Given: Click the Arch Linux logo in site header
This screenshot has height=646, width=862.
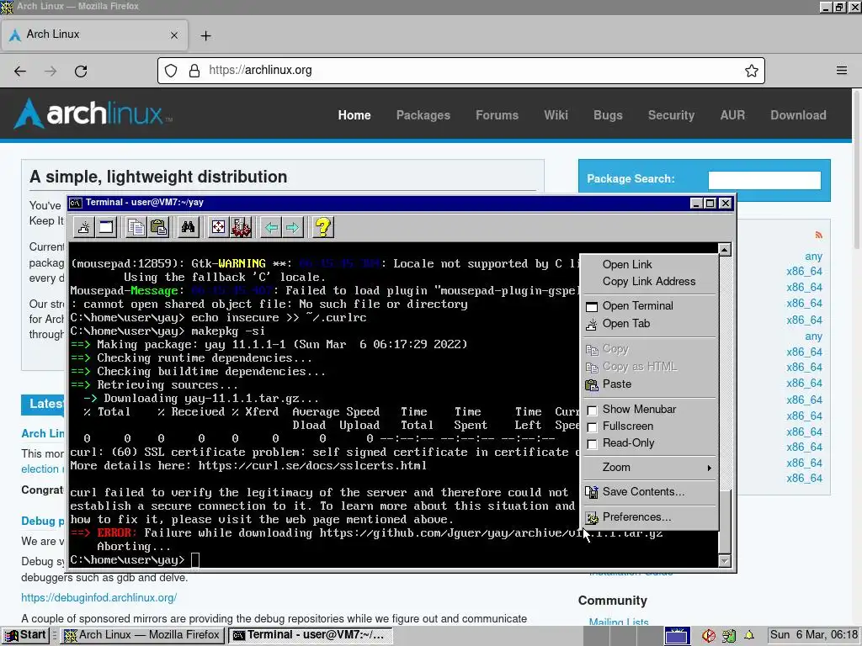Looking at the screenshot, I should [93, 114].
